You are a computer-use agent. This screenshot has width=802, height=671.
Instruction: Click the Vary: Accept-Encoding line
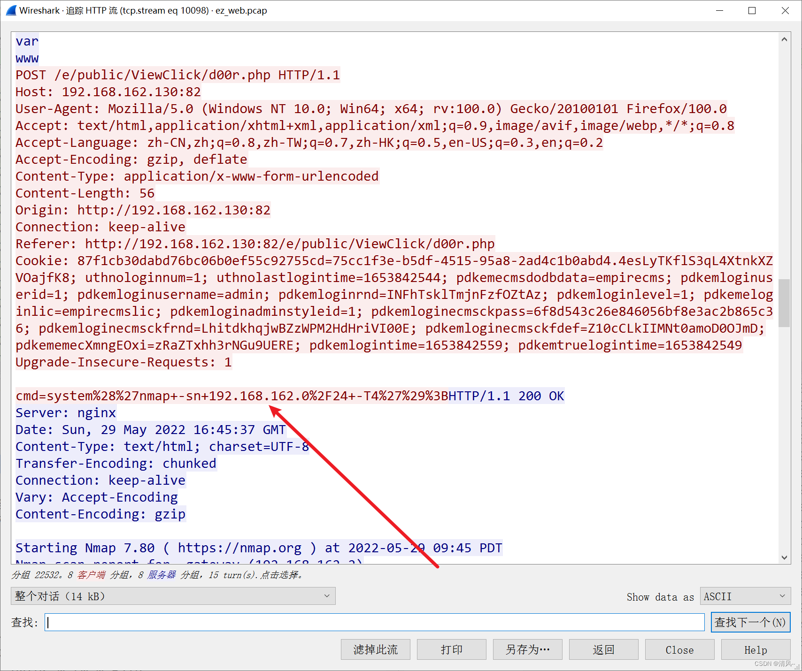(97, 497)
